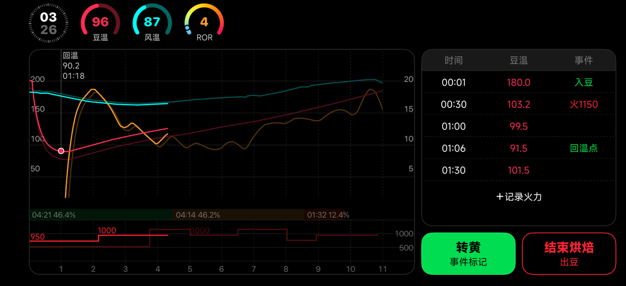Tap the roast timer dial showing 03:26
The width and height of the screenshot is (626, 286).
click(48, 22)
